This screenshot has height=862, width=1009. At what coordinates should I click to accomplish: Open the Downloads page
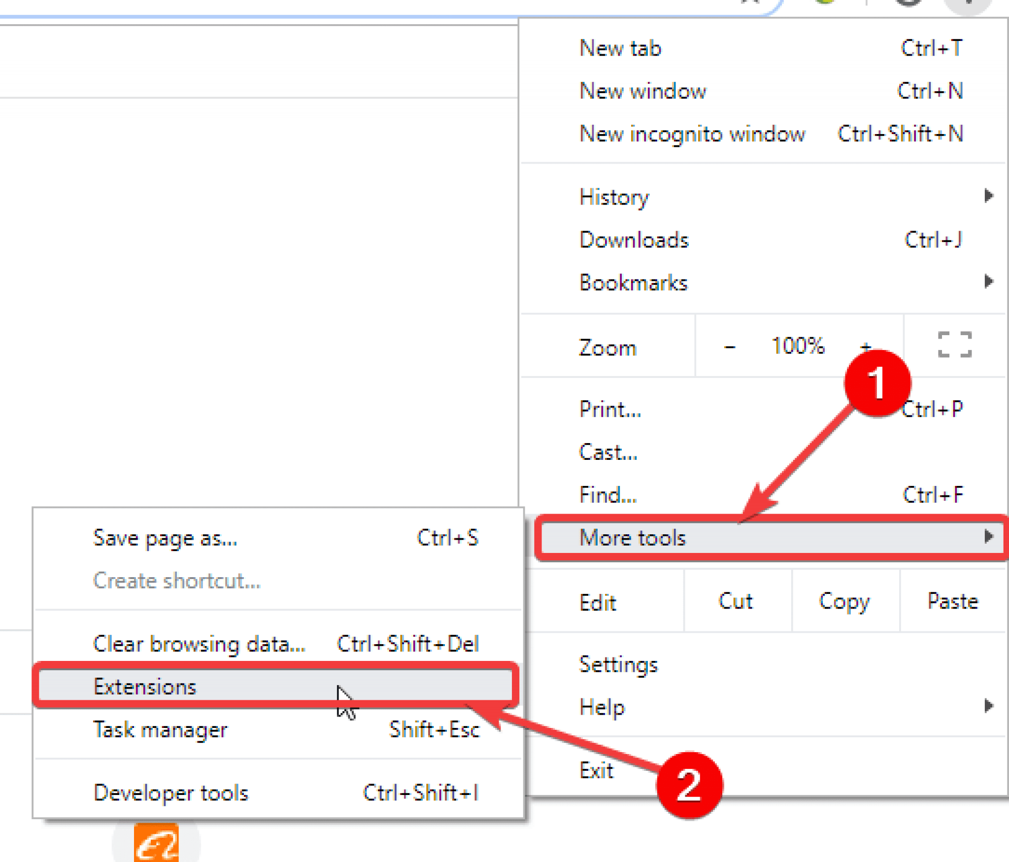pos(634,240)
